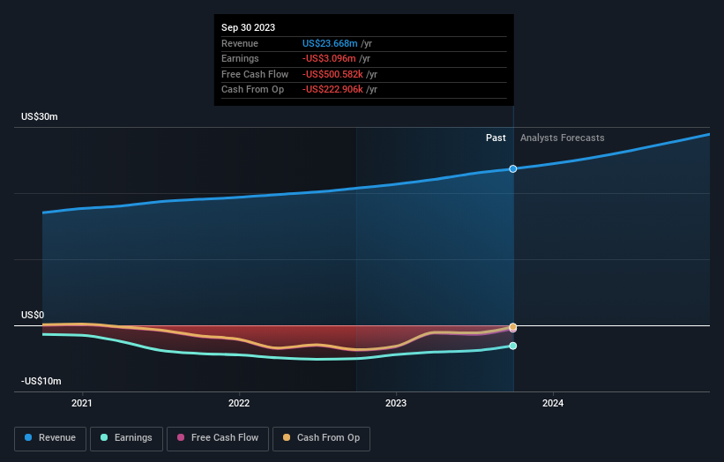This screenshot has height=462, width=724.
Task: Click the US$30m y-axis label
Action: [x=40, y=116]
